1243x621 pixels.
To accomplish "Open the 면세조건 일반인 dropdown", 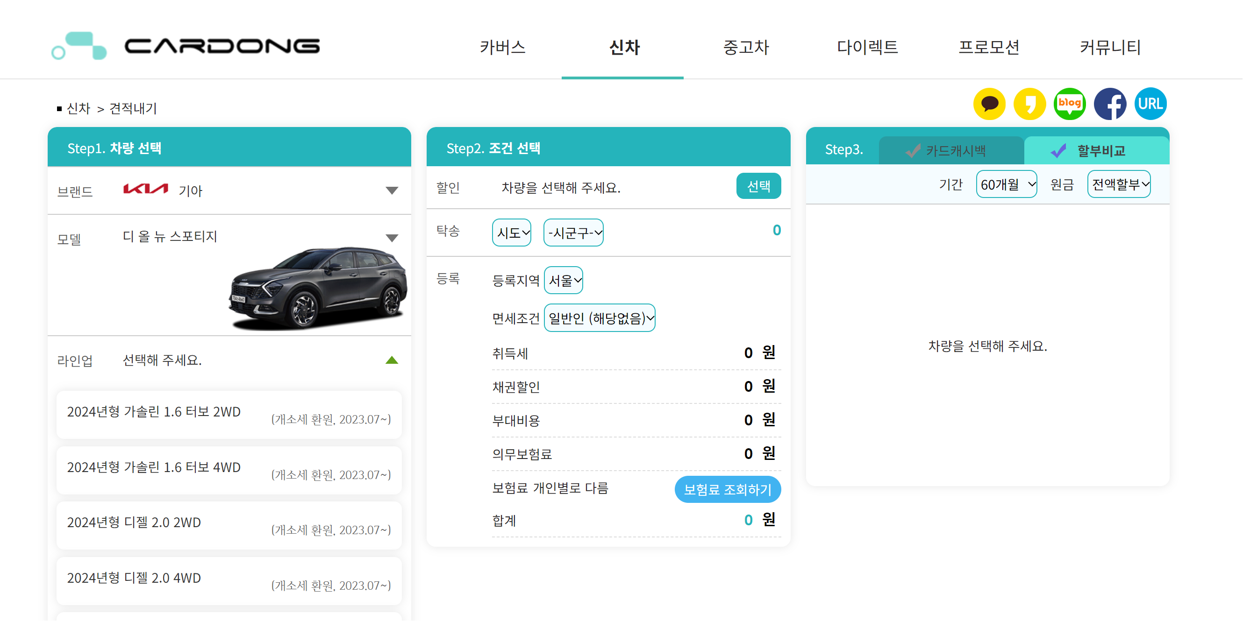I will [599, 318].
